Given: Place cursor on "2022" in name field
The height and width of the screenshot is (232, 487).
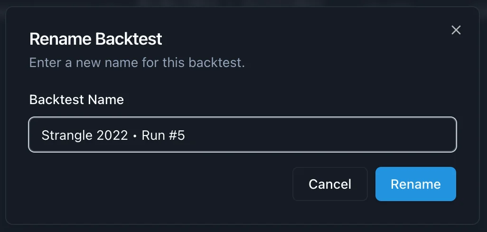Looking at the screenshot, I should (x=112, y=135).
